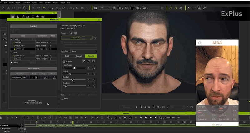Collapse the Facial gear group
The image size is (250, 133).
pos(12,39)
